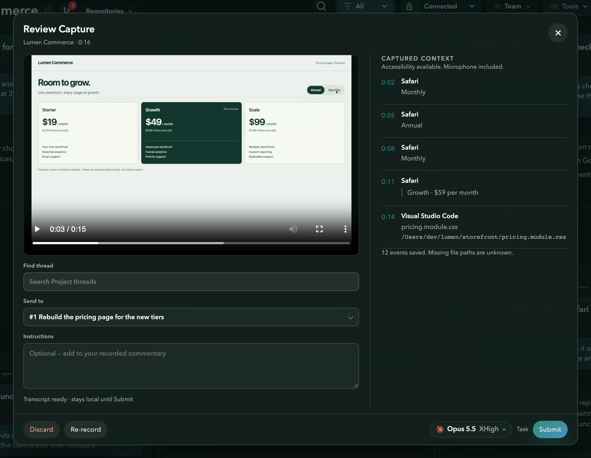Screen dimensions: 591x458
Task: Re-record the capture
Action: tap(86, 429)
